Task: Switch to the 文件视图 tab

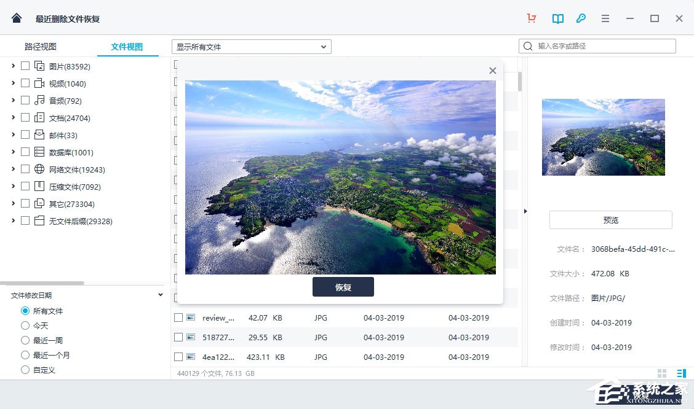Action: 127,47
